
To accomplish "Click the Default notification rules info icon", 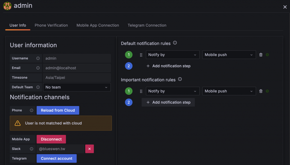I will [175, 43].
